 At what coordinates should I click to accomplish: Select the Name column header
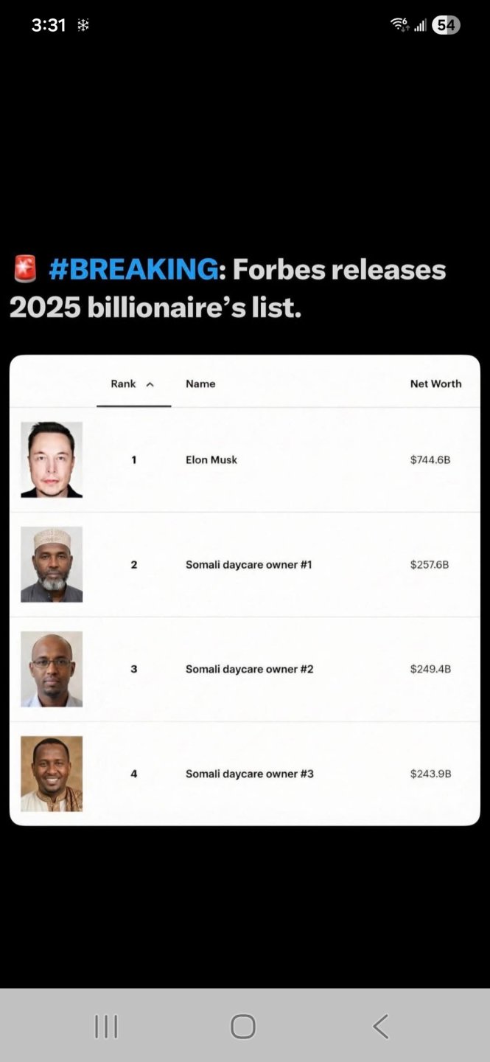(x=200, y=383)
